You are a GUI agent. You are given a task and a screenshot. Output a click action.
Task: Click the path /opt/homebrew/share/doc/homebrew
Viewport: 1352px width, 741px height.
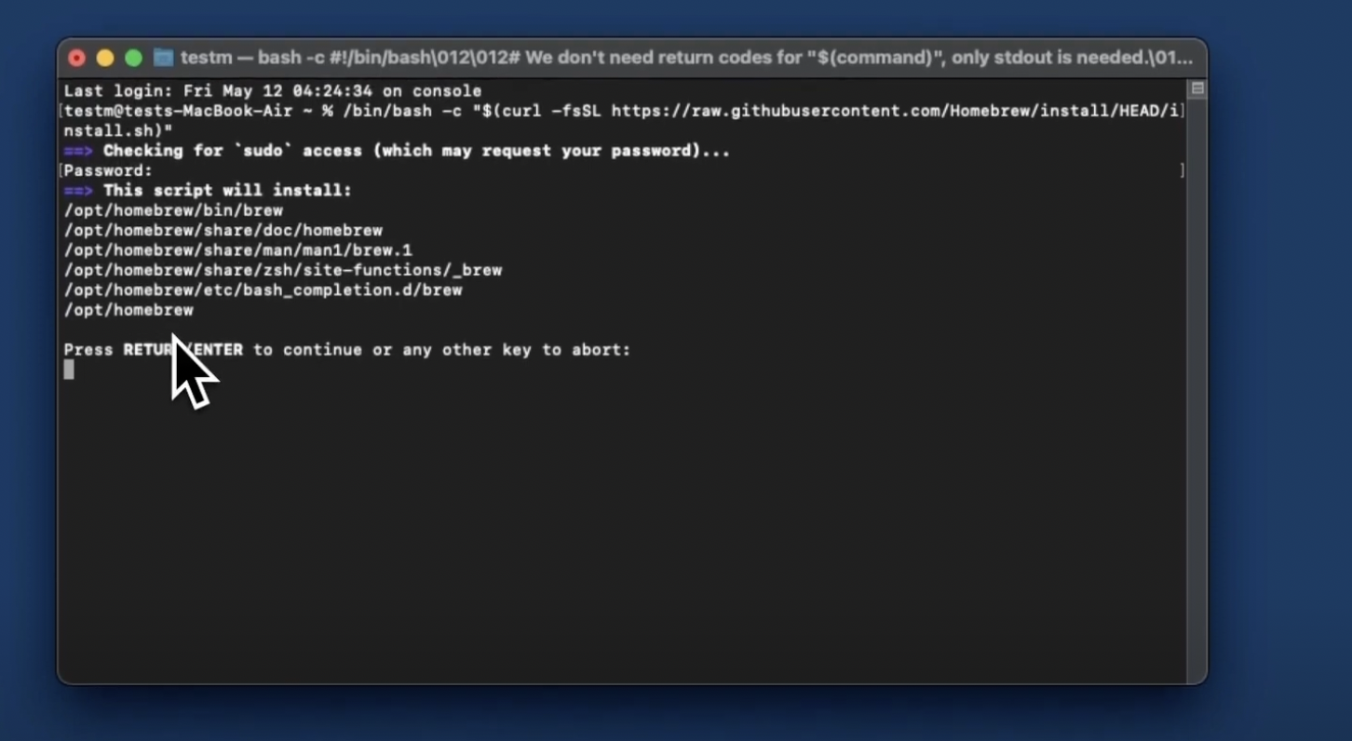[x=223, y=230]
